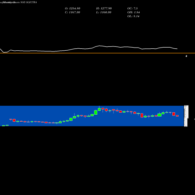Click the last red candlestick at chart's right end

coord(177,116)
